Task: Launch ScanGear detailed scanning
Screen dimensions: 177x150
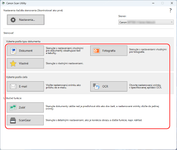Action: pos(25,120)
